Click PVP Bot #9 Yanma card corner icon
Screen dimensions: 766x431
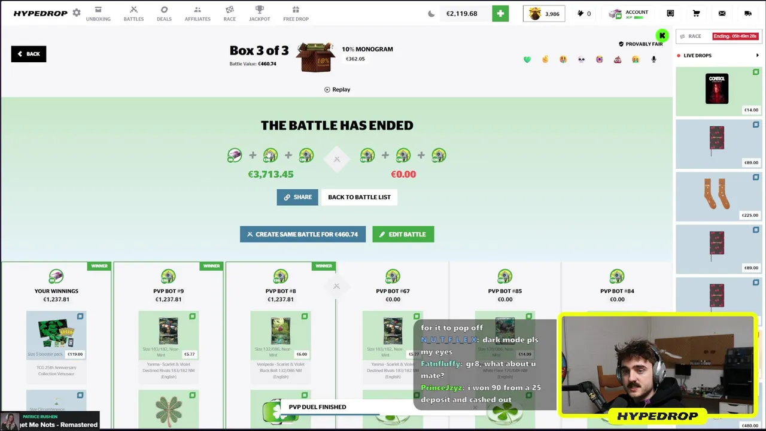pos(192,316)
